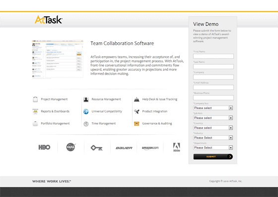Click the Bauer logo
278x197 pixels.
pyautogui.click(x=124, y=148)
